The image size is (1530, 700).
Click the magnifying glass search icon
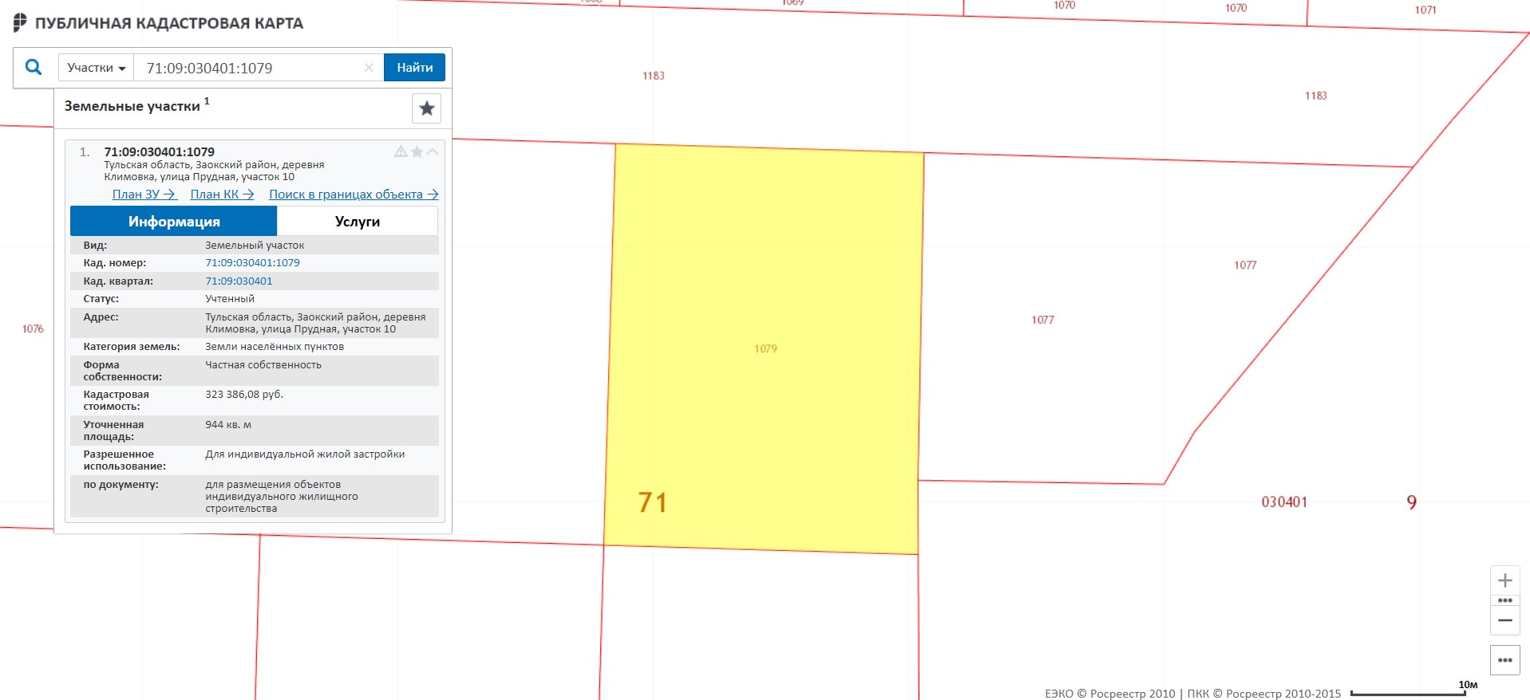(x=34, y=68)
